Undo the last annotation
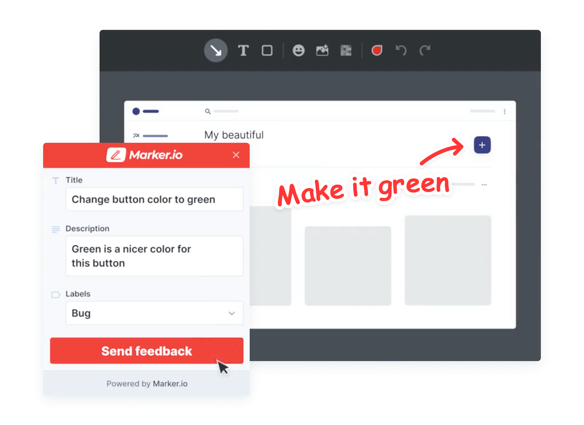584x425 pixels. click(401, 51)
